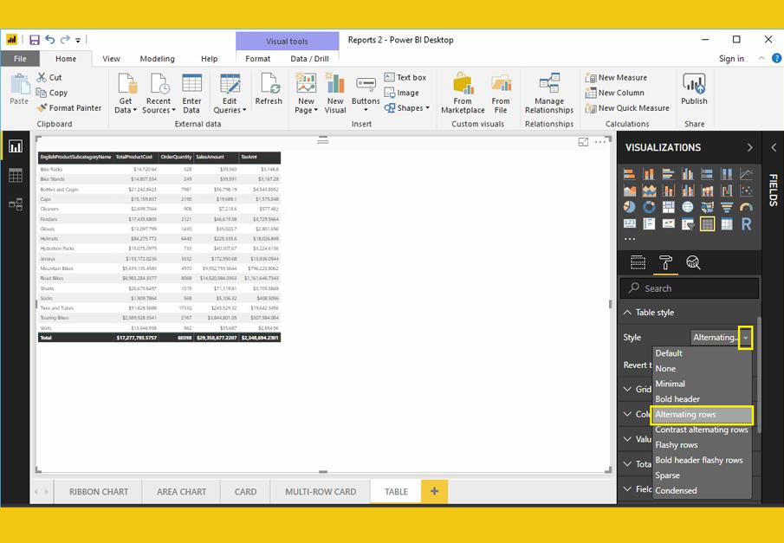Collapse the Visualizations pane with its chevron
This screenshot has width=784, height=543.
pyautogui.click(x=749, y=147)
